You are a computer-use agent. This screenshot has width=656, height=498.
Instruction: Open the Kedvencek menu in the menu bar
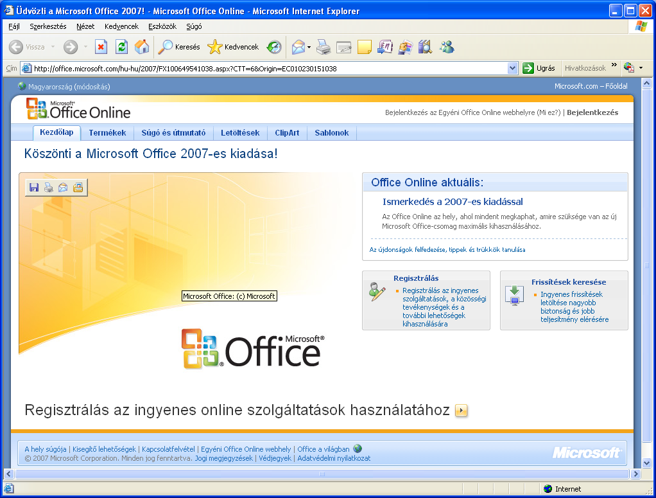(x=122, y=26)
